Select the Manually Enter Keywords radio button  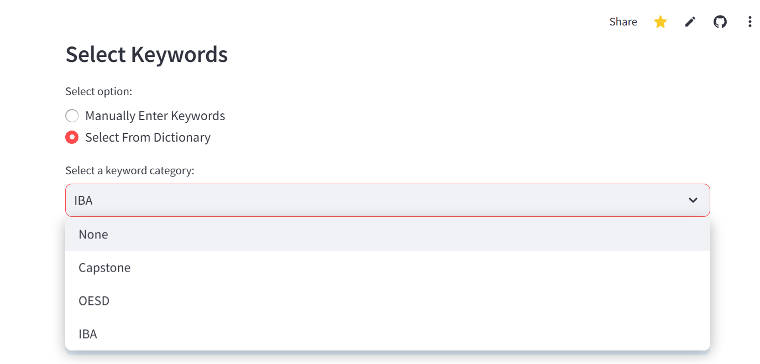[x=72, y=116]
